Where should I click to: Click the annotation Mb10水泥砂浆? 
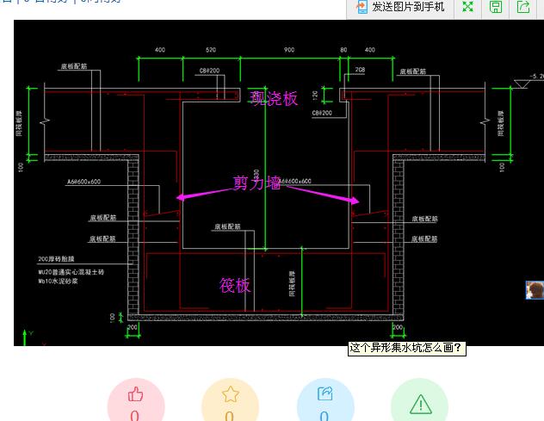pyautogui.click(x=58, y=282)
